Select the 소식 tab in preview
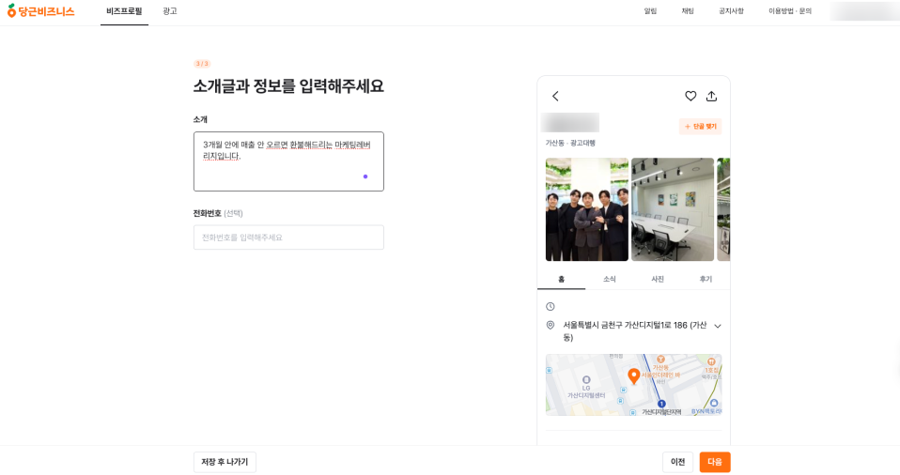This screenshot has width=900, height=475. pos(610,280)
